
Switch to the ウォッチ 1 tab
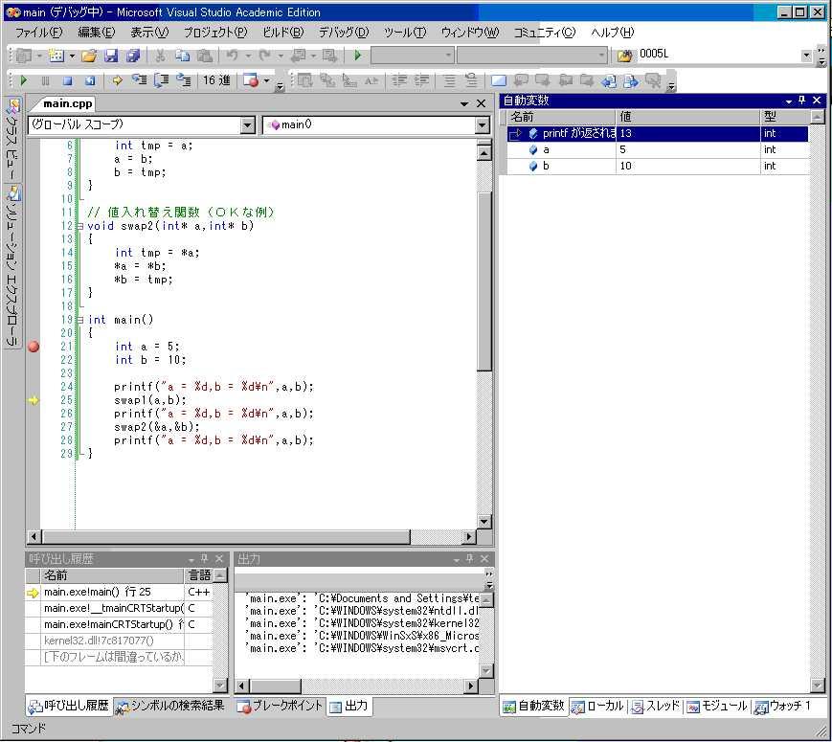click(x=783, y=706)
